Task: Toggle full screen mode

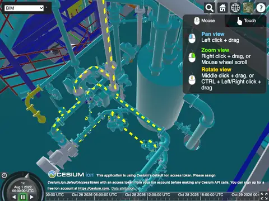Action: coord(265,197)
